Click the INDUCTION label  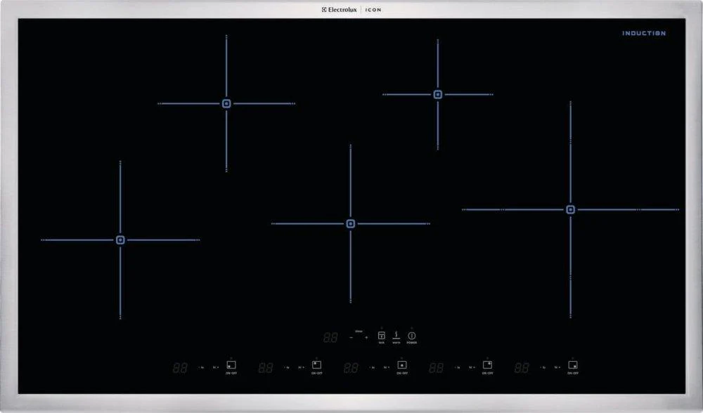(644, 33)
